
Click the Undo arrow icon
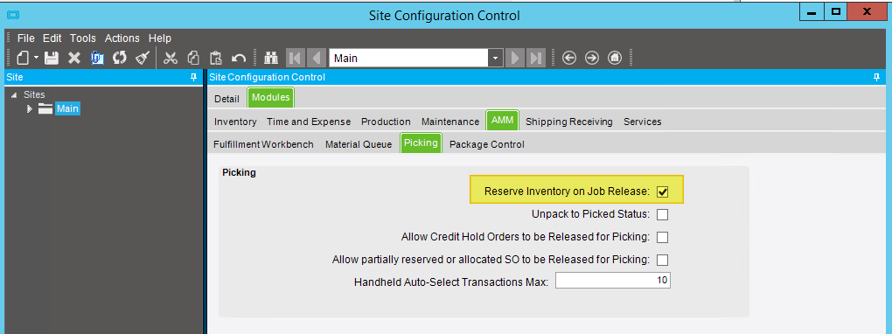[239, 58]
